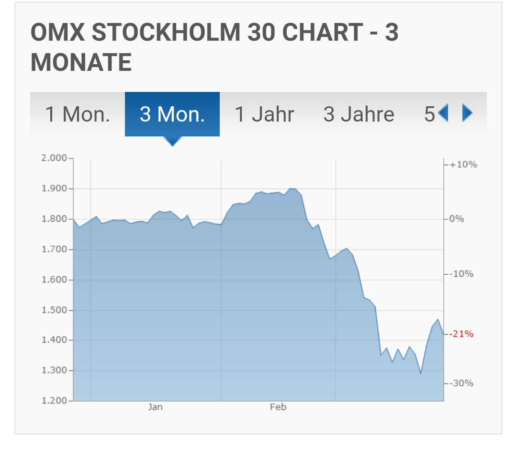Select the 1 Mon. time range tab
The image size is (517, 449).
coord(78,114)
